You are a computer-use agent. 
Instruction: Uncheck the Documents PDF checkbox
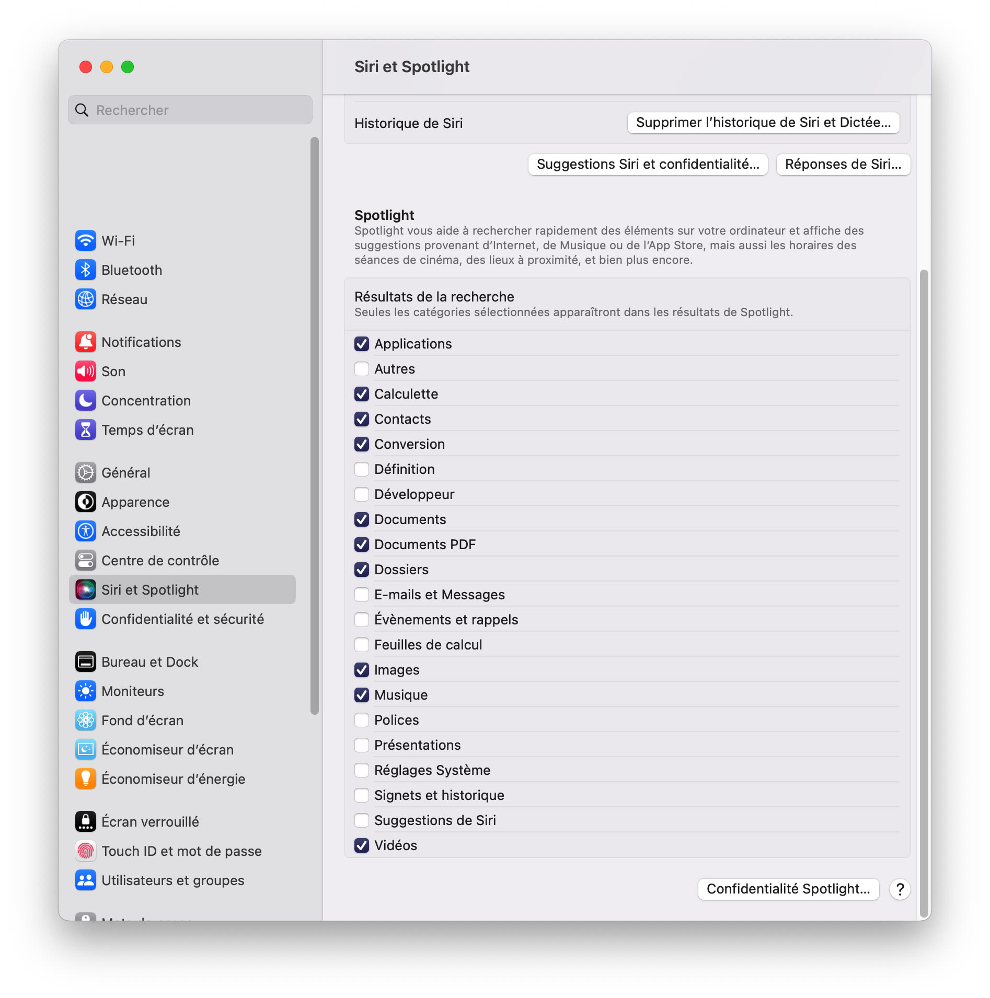pos(362,544)
